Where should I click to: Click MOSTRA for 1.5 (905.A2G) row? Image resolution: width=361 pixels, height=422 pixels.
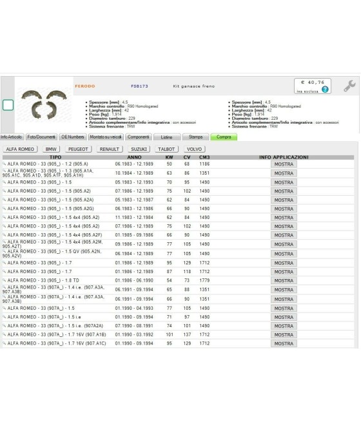click(284, 209)
